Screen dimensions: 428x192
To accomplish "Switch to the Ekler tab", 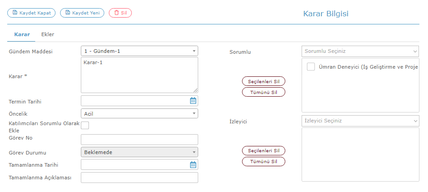I will click(x=48, y=34).
